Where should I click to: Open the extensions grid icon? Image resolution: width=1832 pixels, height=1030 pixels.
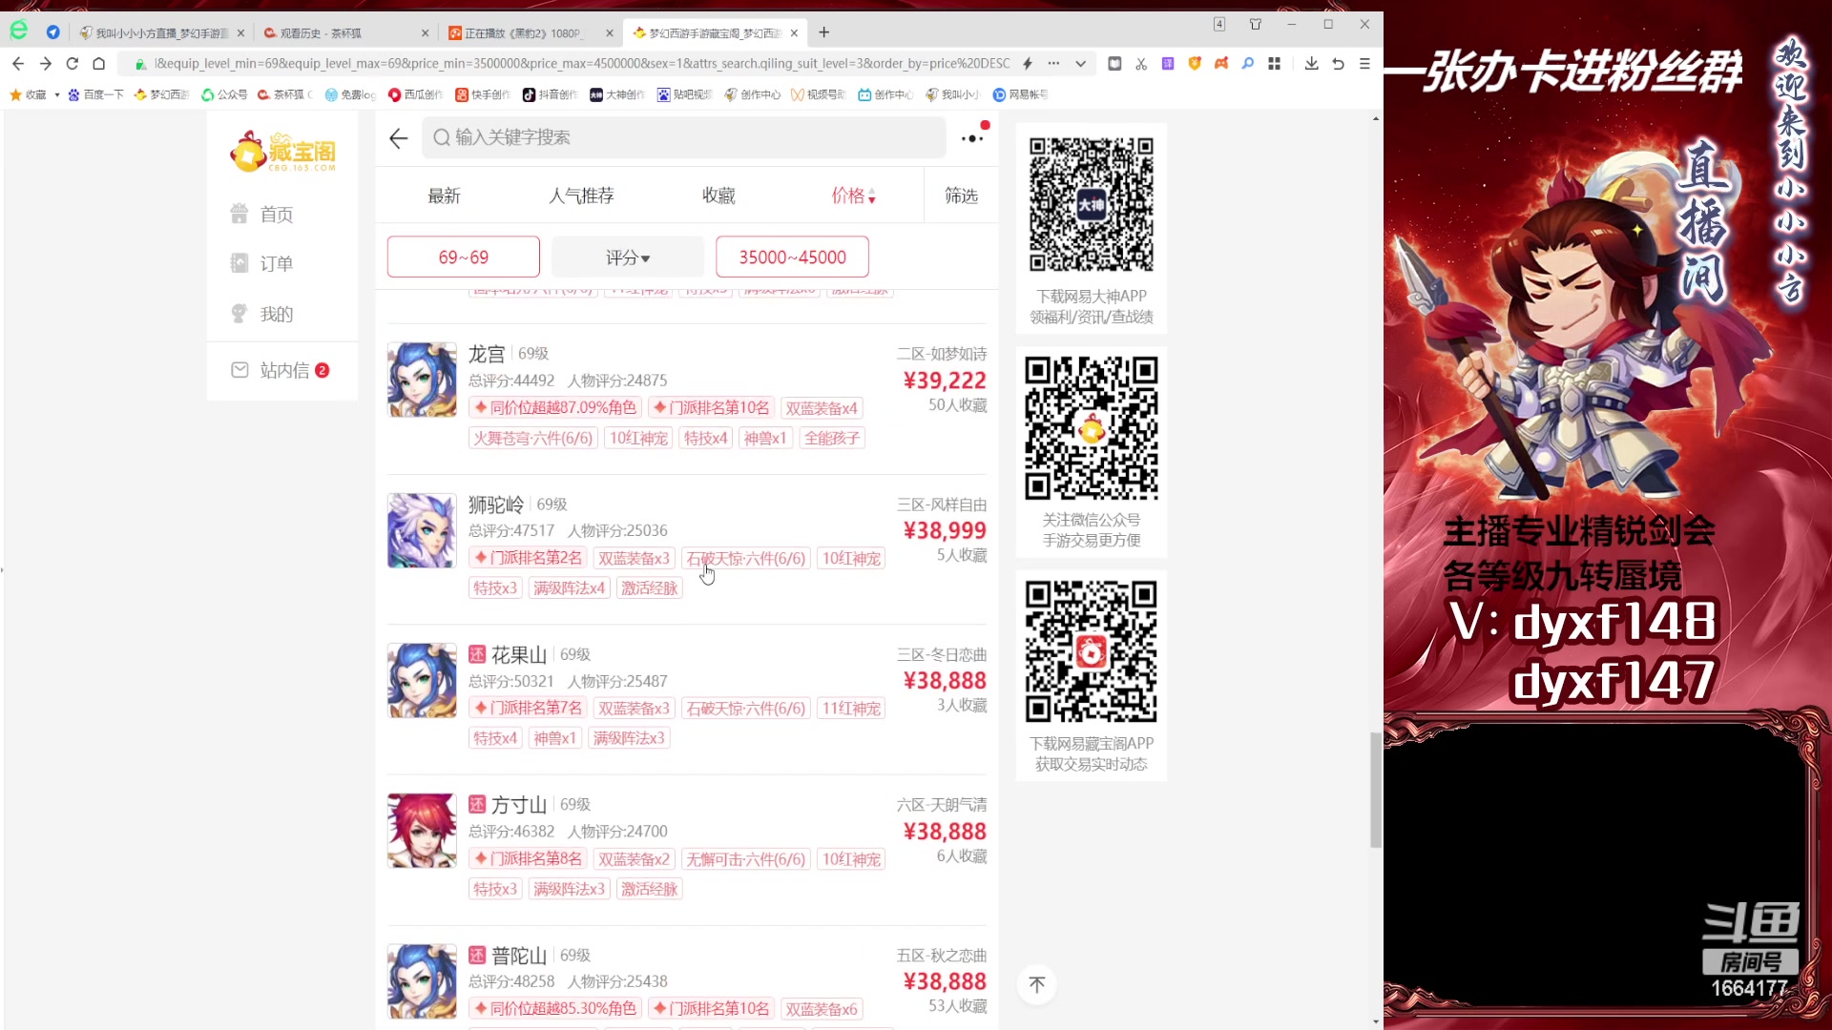[1274, 63]
